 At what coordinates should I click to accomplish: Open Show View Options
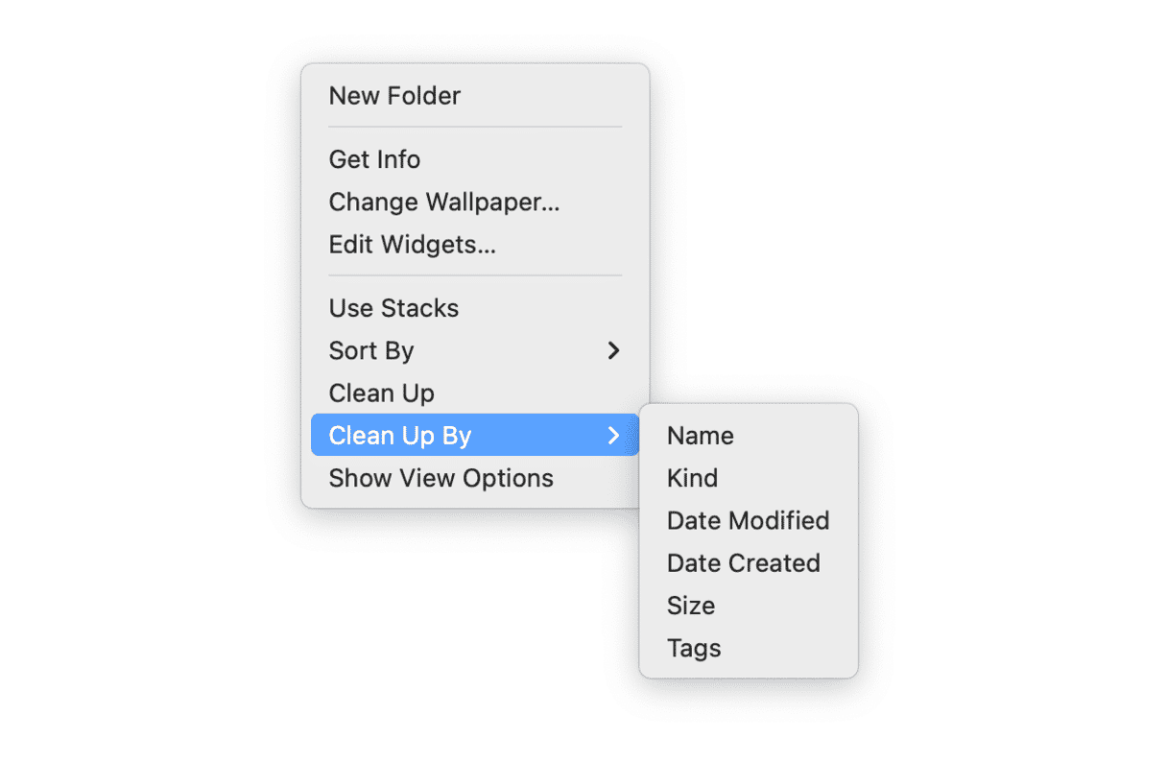pyautogui.click(x=441, y=478)
